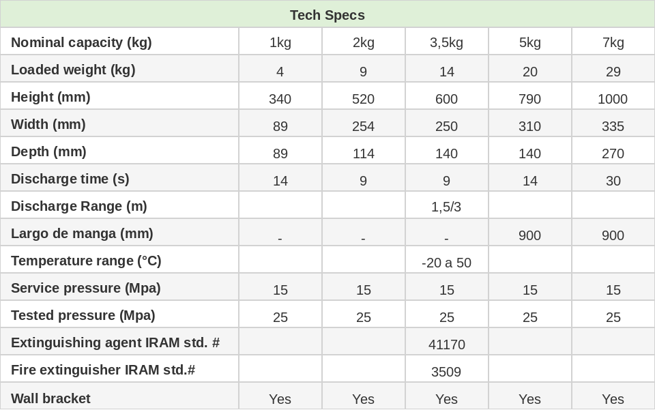Select the fire extinguisher standard number 3509
This screenshot has width=655, height=410.
446,372
